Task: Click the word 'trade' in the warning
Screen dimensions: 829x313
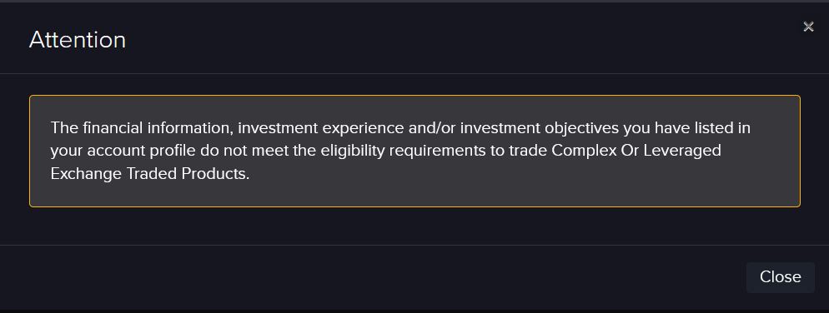Action: pos(528,151)
